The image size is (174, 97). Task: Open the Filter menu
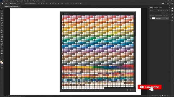pyautogui.click(x=25, y=1)
